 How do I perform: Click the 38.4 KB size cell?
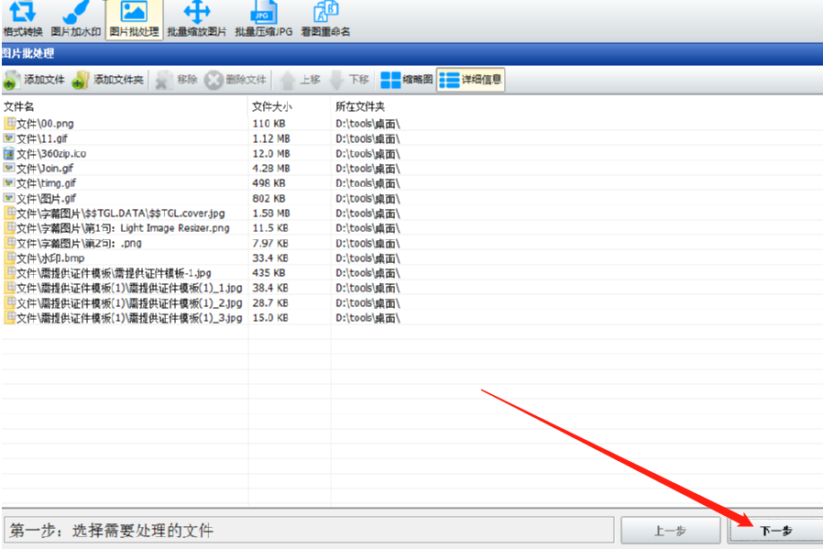click(x=270, y=288)
